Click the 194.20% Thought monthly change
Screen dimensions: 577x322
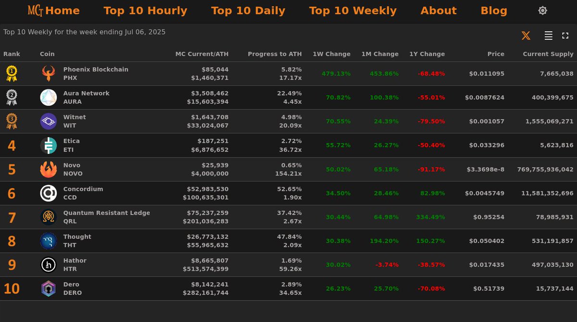tap(384, 241)
